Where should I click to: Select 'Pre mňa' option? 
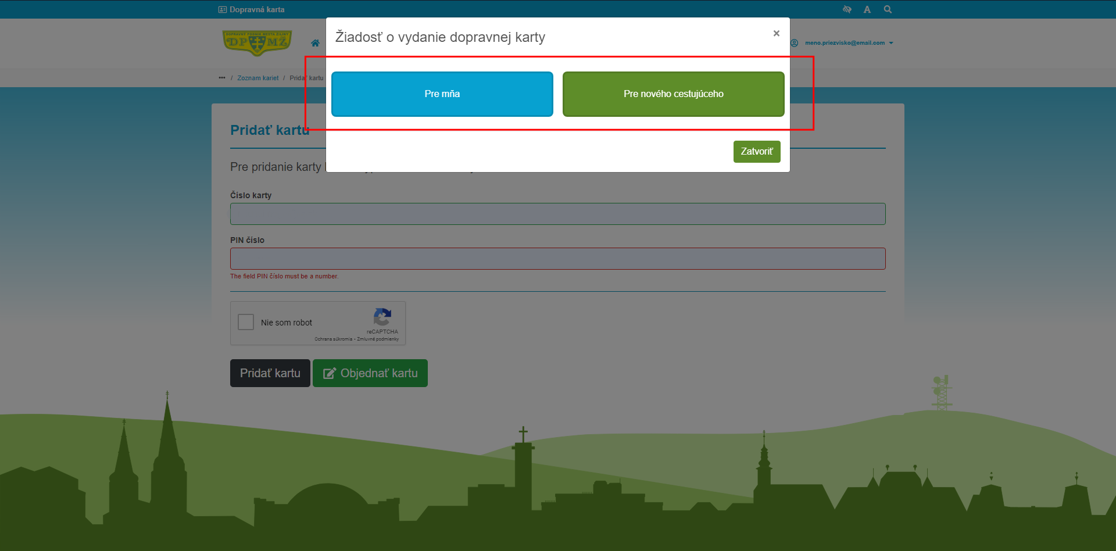click(x=442, y=94)
